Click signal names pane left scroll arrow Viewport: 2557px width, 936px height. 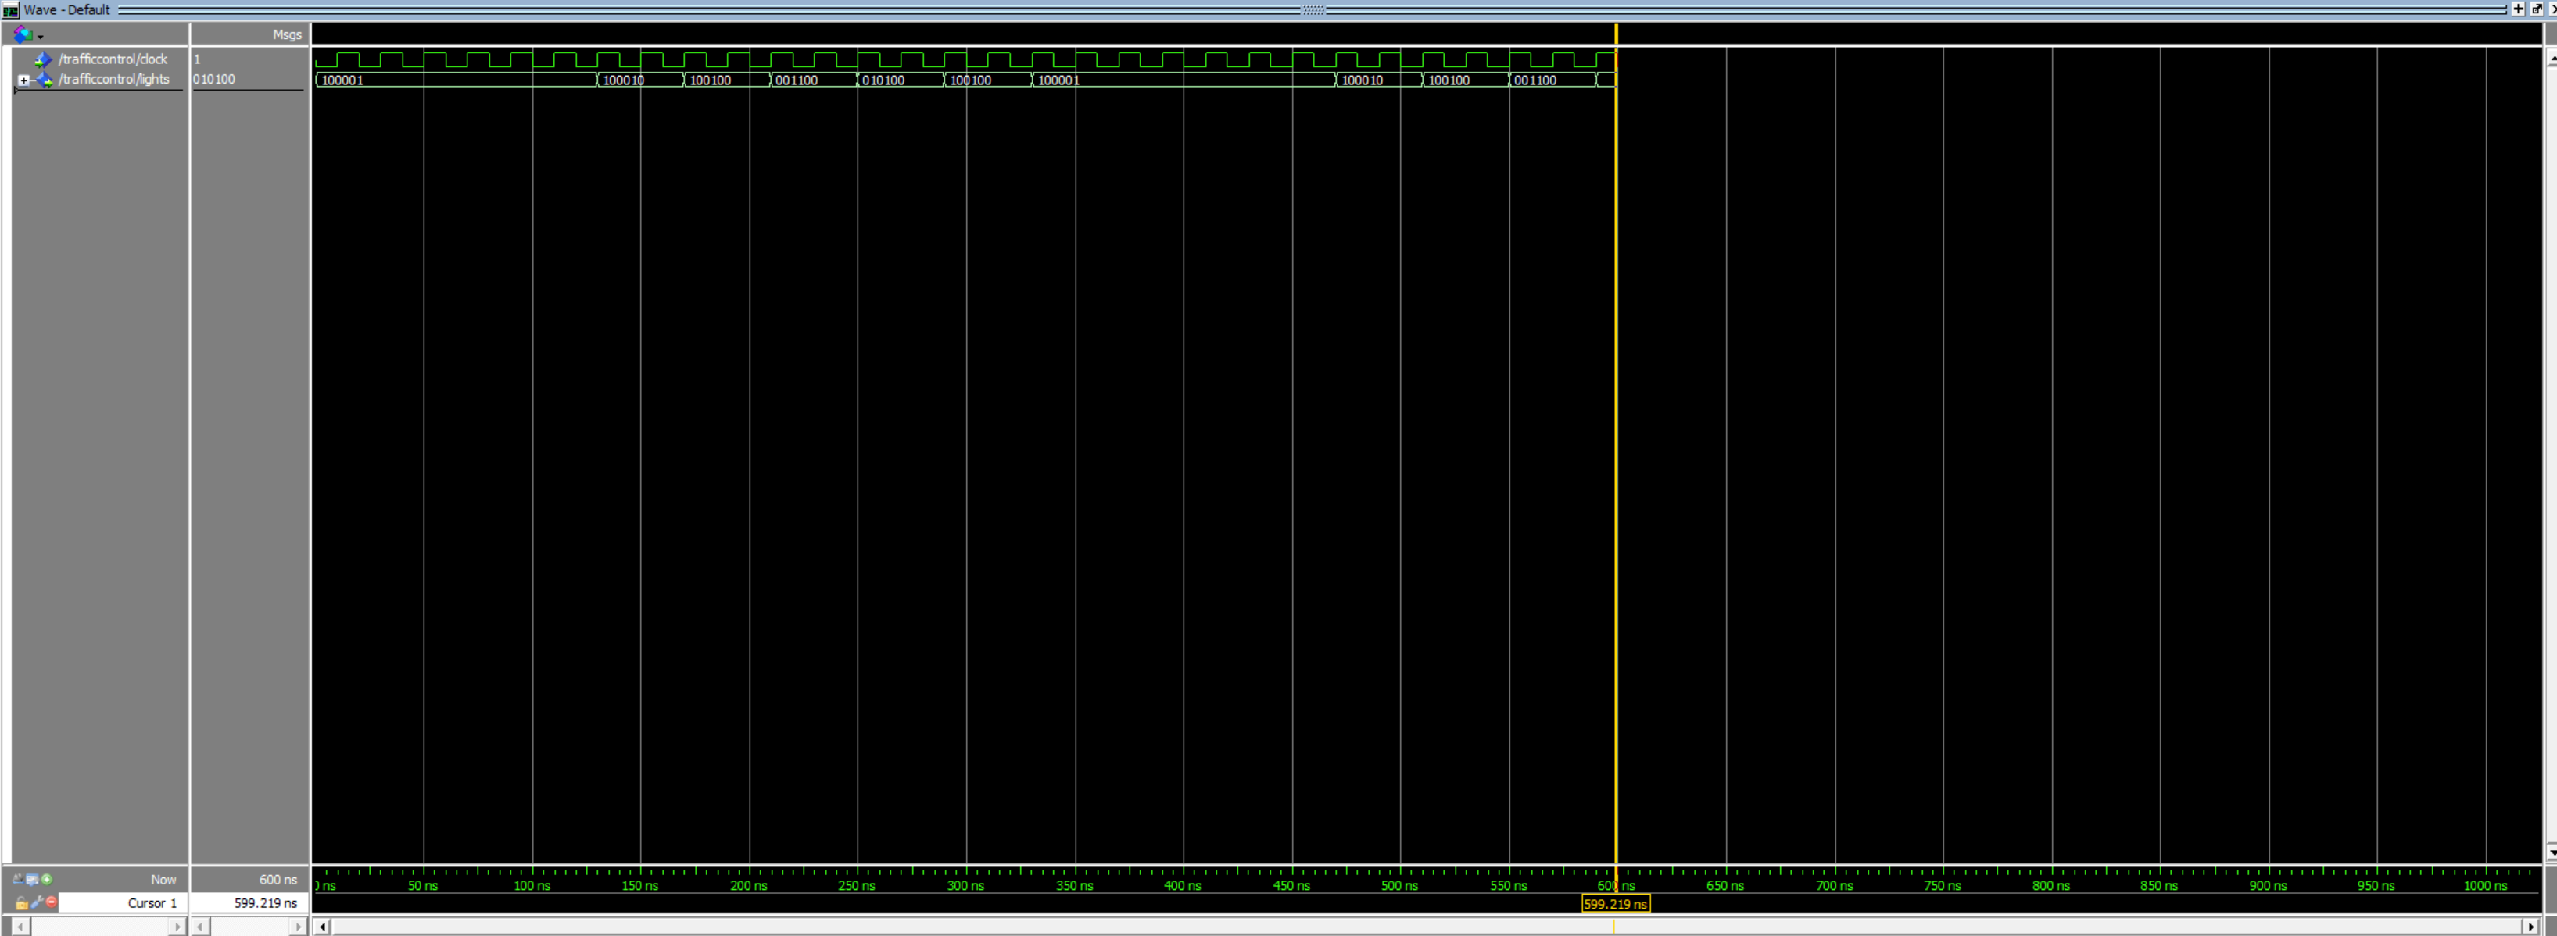[x=20, y=927]
